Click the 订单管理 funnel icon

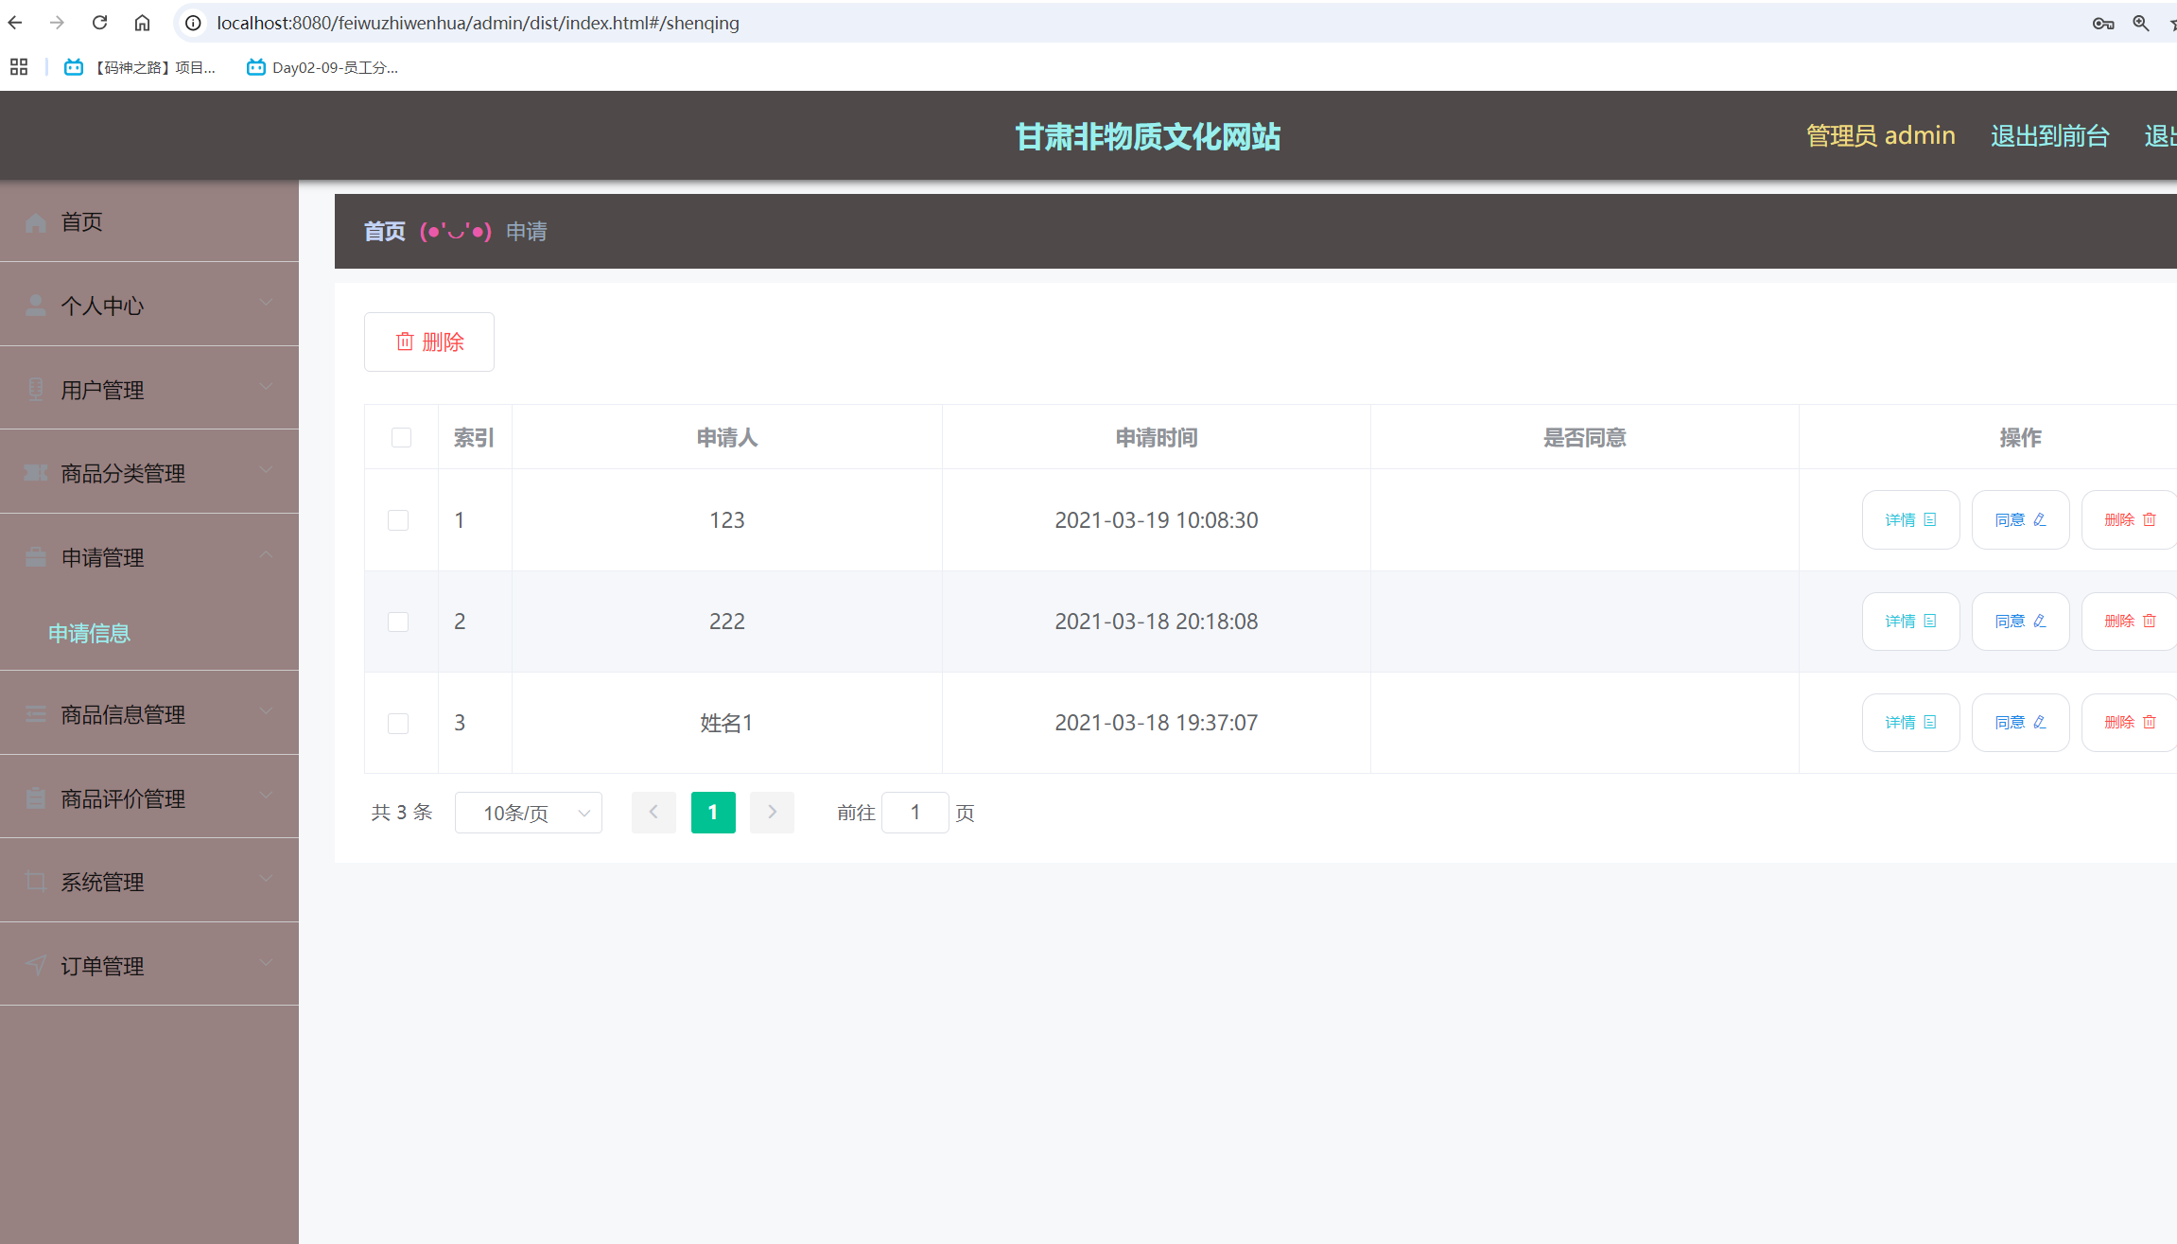pos(35,965)
